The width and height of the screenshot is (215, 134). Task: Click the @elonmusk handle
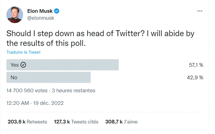pos(40,18)
